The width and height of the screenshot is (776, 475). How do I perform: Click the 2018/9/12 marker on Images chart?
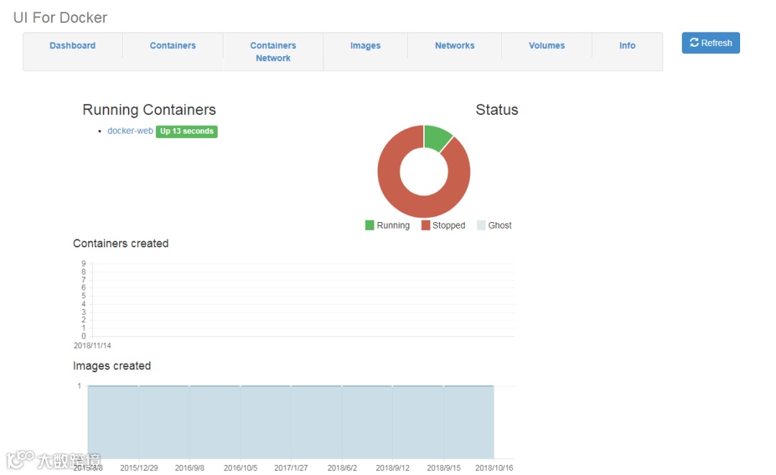coord(392,468)
